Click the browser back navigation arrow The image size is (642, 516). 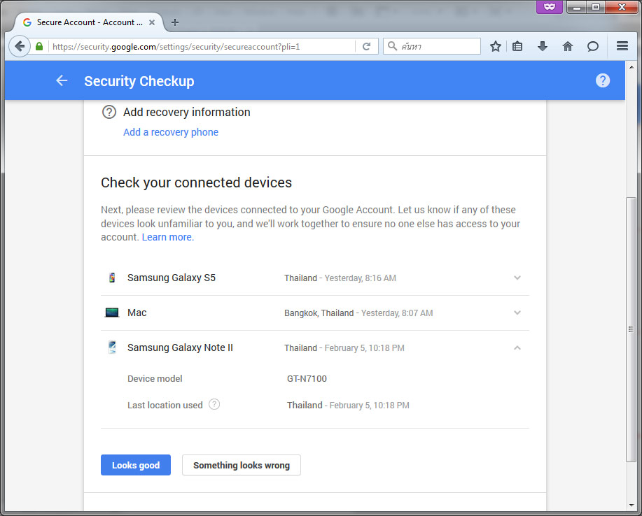pyautogui.click(x=19, y=46)
